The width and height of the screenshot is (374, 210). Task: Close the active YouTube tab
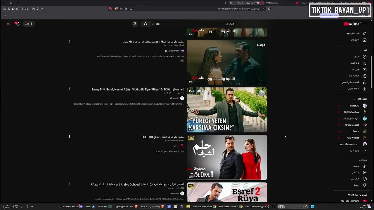pos(231,3)
